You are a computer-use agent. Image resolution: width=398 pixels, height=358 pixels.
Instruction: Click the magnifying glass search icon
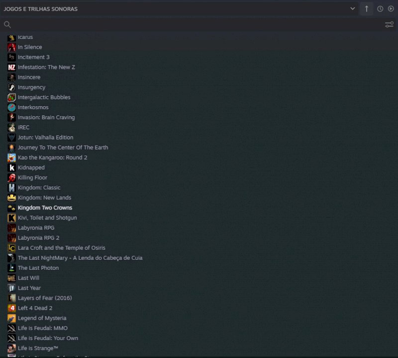[x=7, y=24]
